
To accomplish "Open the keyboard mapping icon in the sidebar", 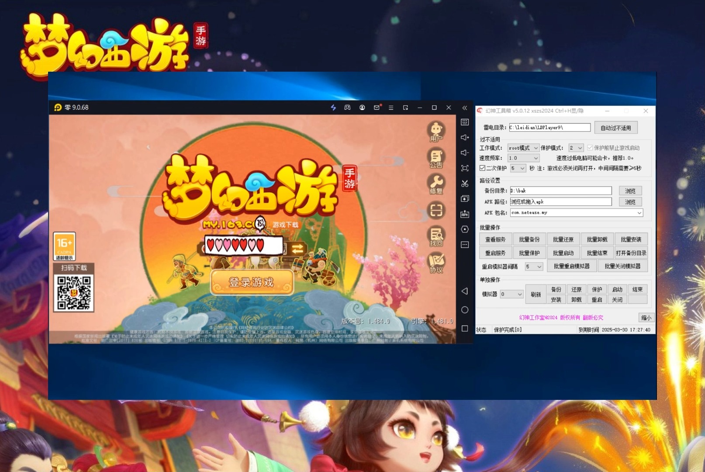I will (x=465, y=123).
